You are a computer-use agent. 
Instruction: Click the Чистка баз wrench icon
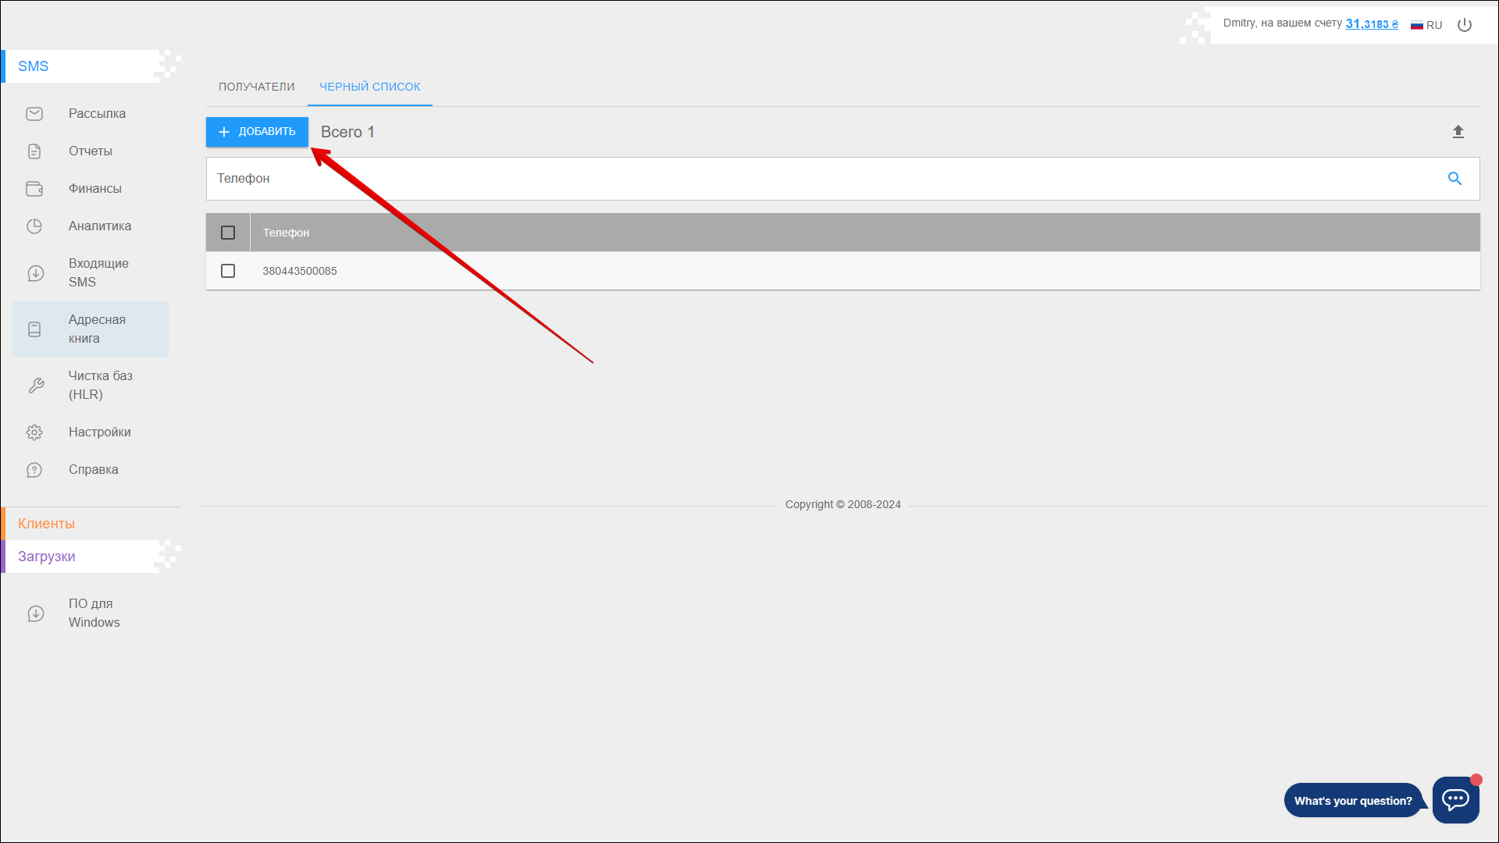tap(36, 386)
